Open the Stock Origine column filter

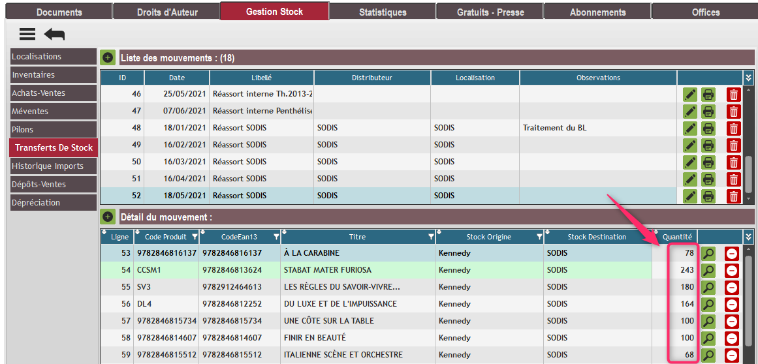pyautogui.click(x=539, y=237)
